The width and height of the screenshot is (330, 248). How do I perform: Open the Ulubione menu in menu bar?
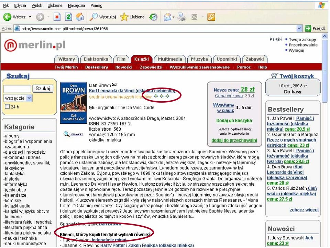tap(55, 6)
